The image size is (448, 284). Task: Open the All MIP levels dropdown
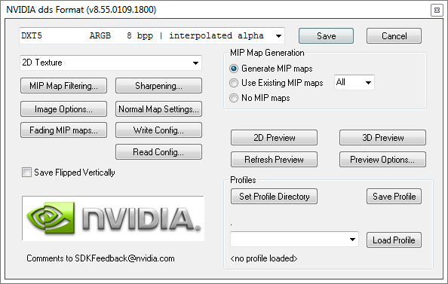pos(354,83)
